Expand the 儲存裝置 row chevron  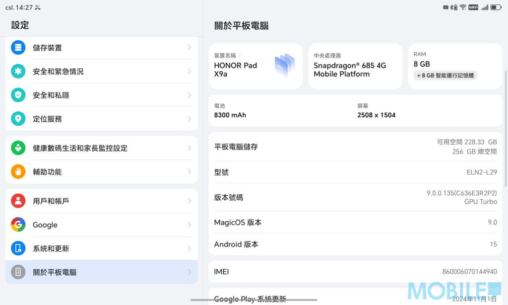coord(190,48)
